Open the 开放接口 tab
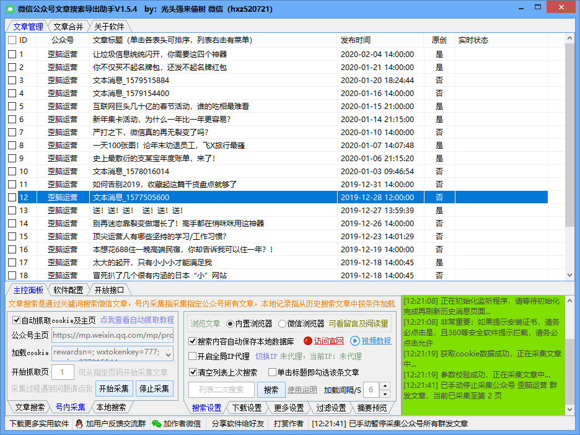 (109, 290)
